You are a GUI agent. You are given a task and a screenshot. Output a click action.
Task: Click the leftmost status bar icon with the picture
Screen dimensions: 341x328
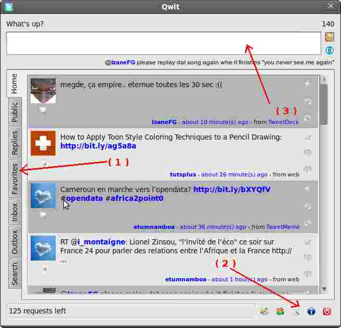264,311
